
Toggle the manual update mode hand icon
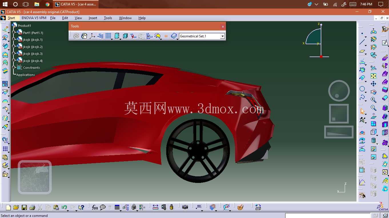(x=84, y=36)
